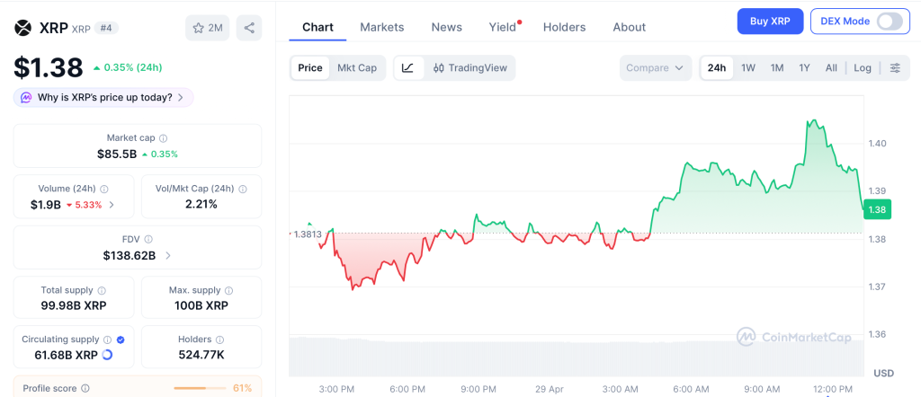Open the chart settings sliders icon
This screenshot has height=397, width=921.
coord(895,68)
